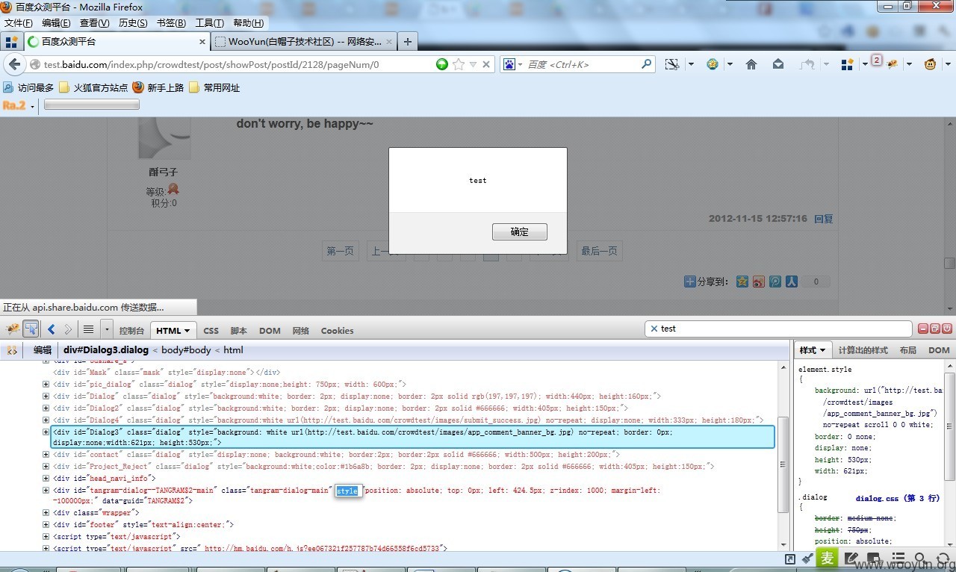
Task: Switch to Firebug CSS panel
Action: 211,331
